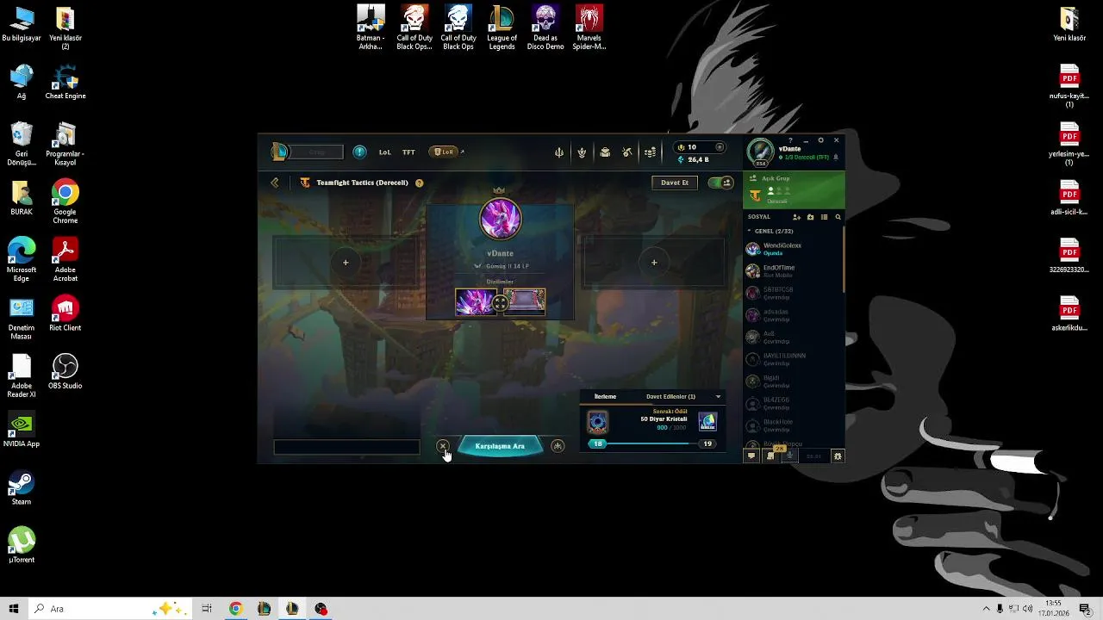Click the expand icon between arena skins
Viewport: 1103px width, 620px height.
[500, 303]
